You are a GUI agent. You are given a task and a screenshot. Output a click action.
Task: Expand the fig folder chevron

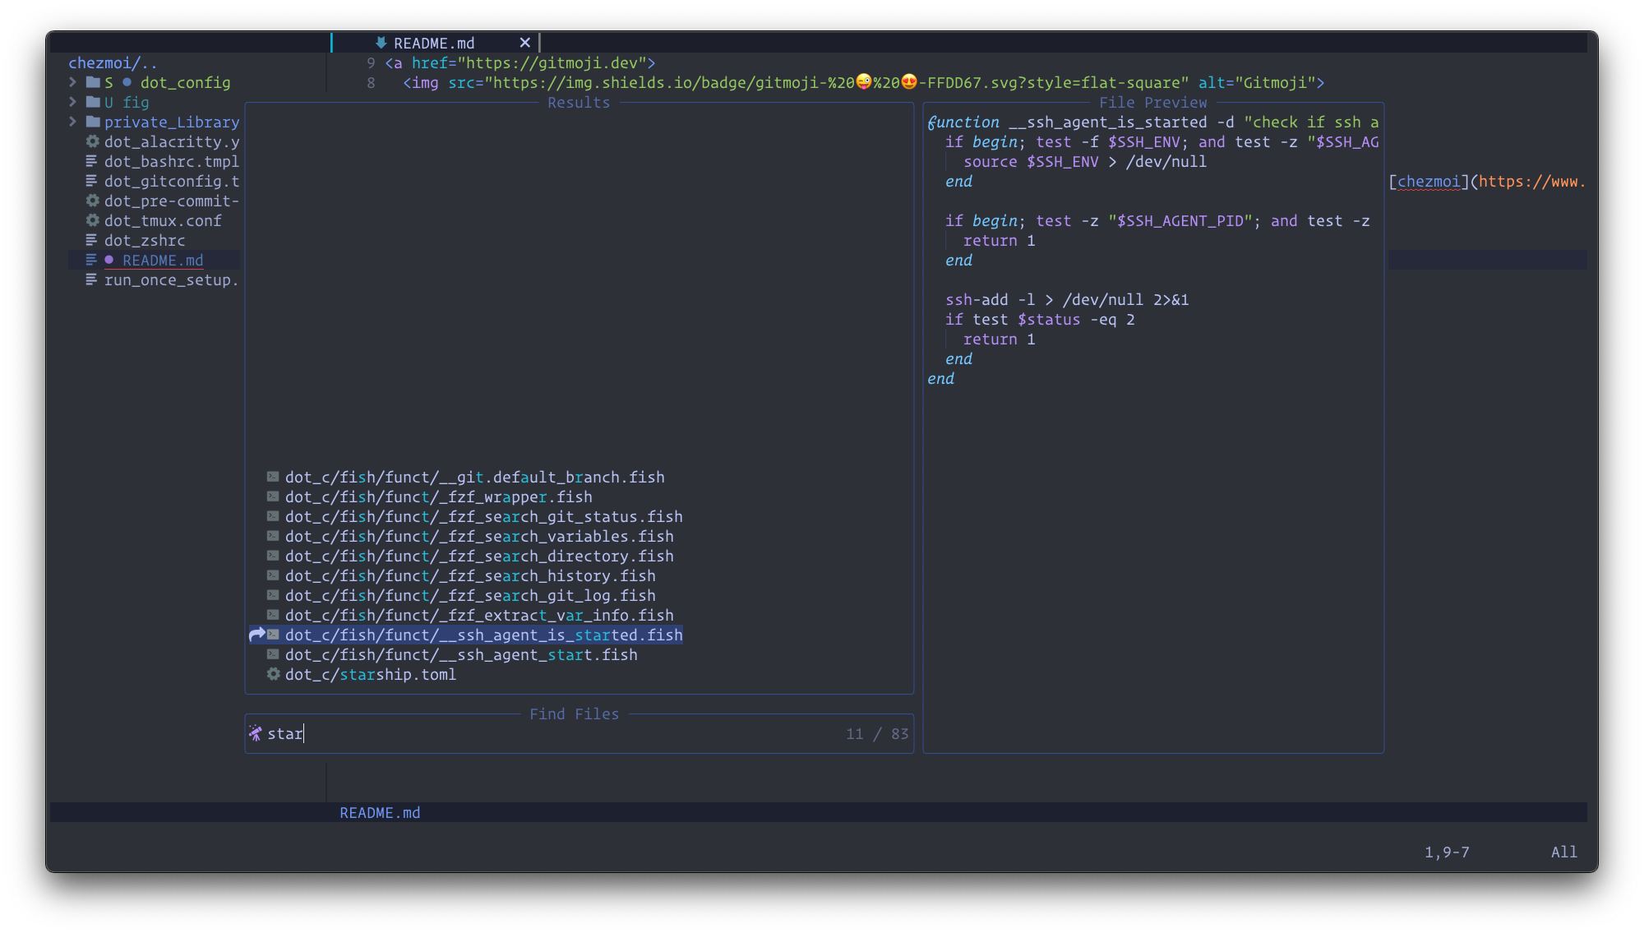[x=73, y=102]
